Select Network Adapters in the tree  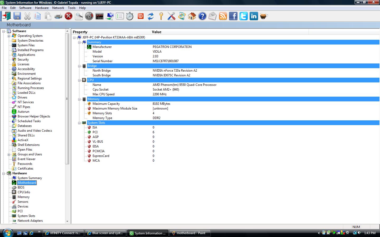pos(30,221)
